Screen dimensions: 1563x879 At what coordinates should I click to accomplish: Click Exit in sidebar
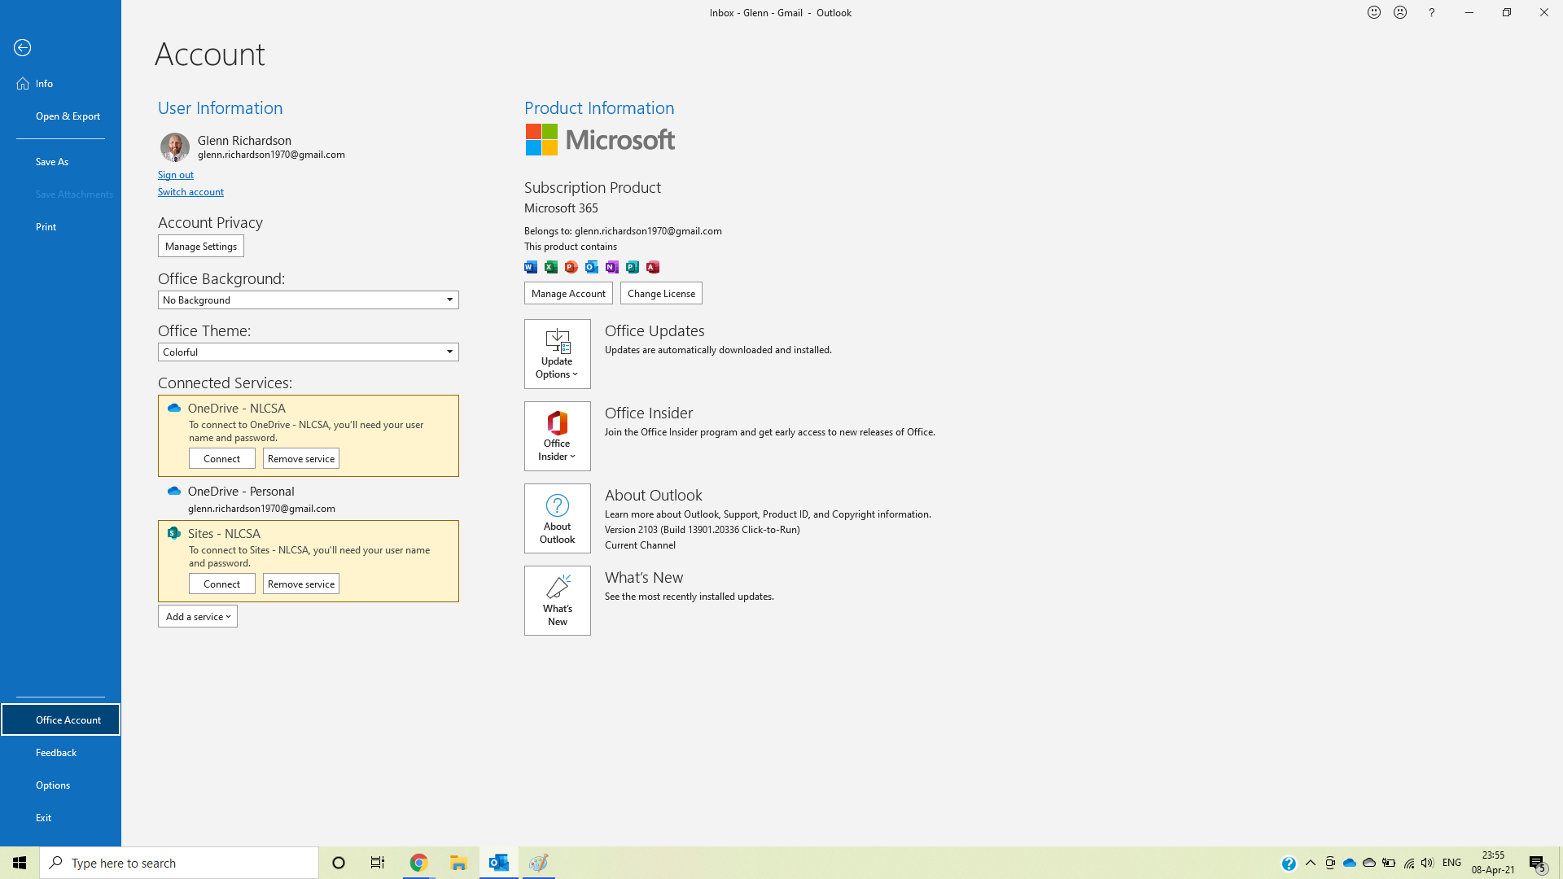coord(60,818)
